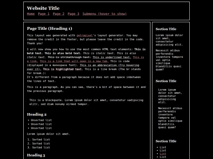
Task: Go to Page 2 in navigation
Action: click(58, 14)
